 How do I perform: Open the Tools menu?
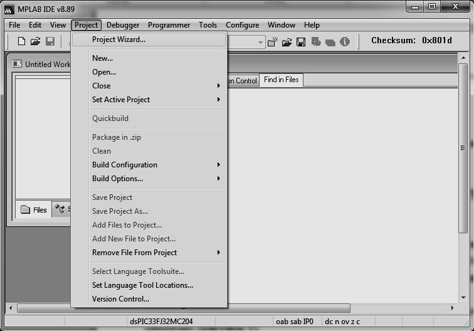click(x=208, y=25)
